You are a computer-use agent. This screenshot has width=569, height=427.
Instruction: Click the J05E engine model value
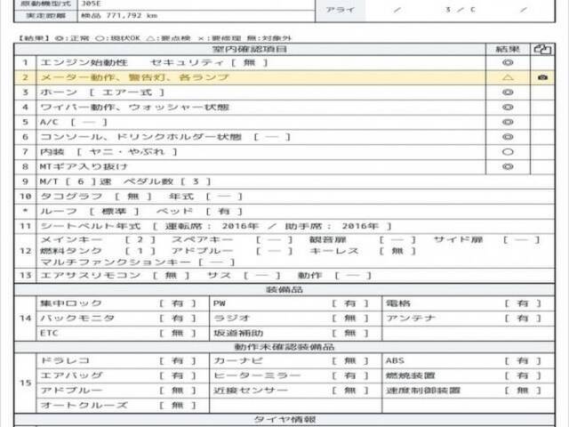pos(92,4)
